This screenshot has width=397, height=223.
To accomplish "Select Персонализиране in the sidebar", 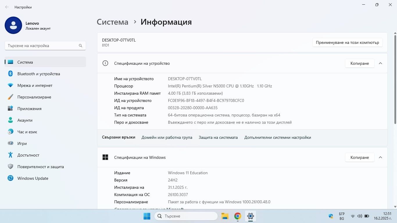I will point(45,97).
